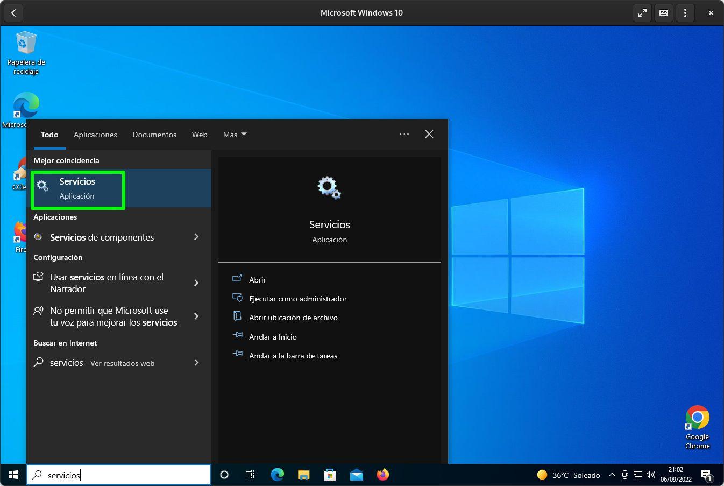Expand arrow for Servicios de componentes

pyautogui.click(x=196, y=237)
